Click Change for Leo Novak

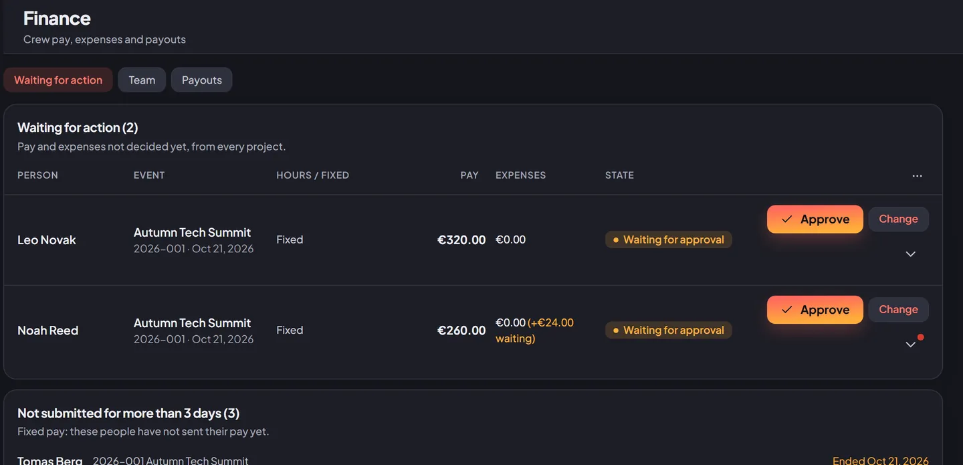898,219
